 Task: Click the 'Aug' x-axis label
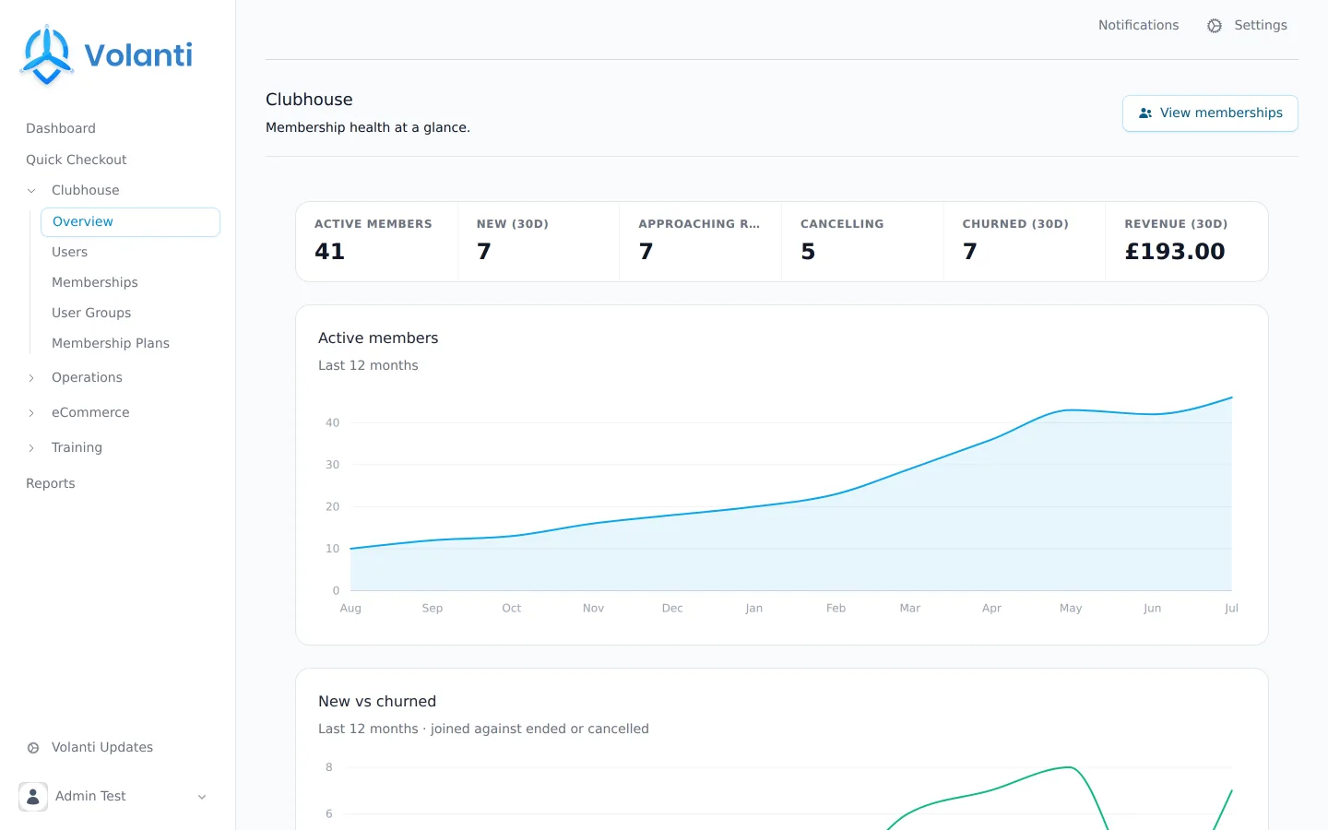click(350, 609)
